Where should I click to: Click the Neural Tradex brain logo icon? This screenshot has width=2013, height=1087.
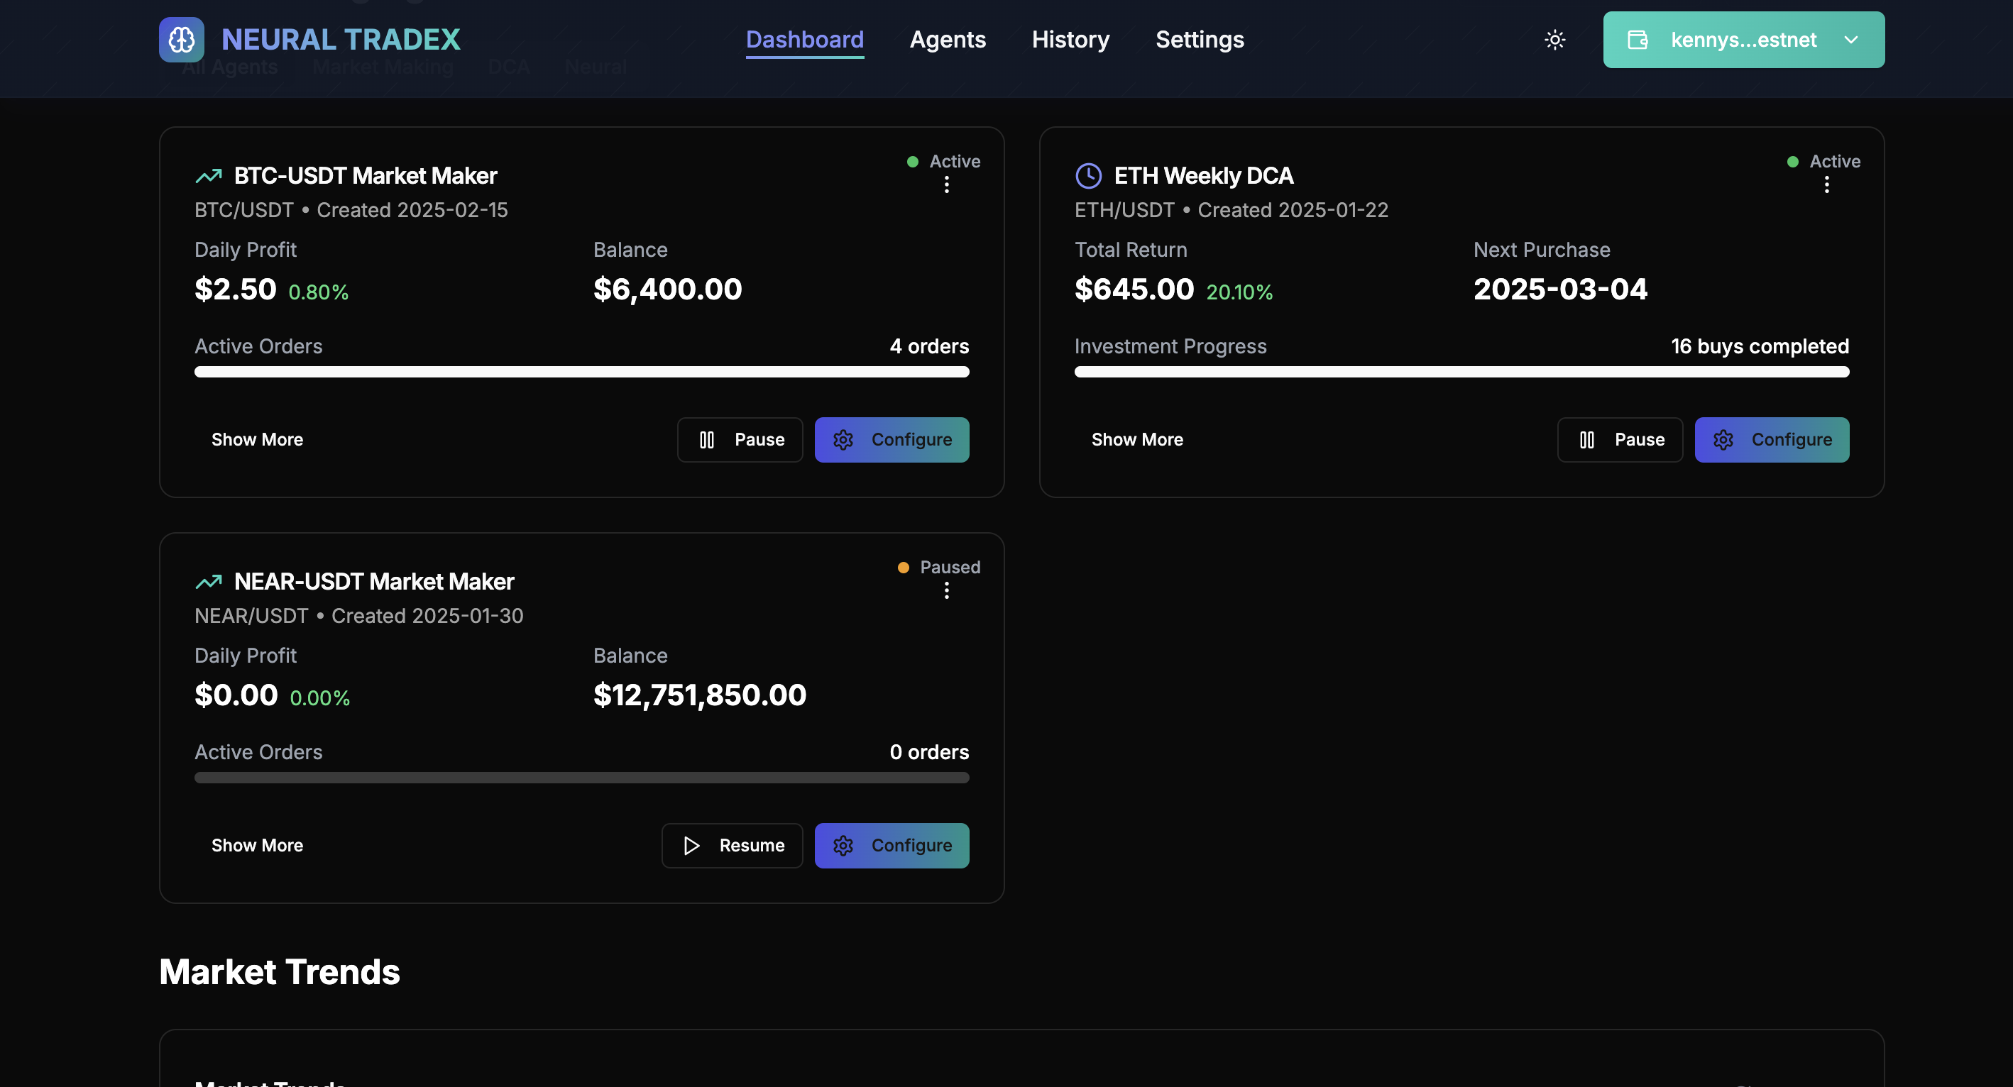(x=181, y=39)
